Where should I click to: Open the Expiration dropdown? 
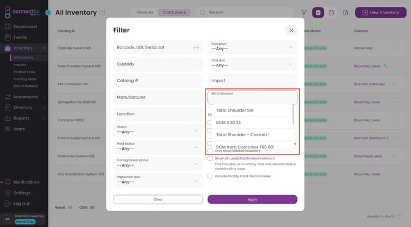252,47
